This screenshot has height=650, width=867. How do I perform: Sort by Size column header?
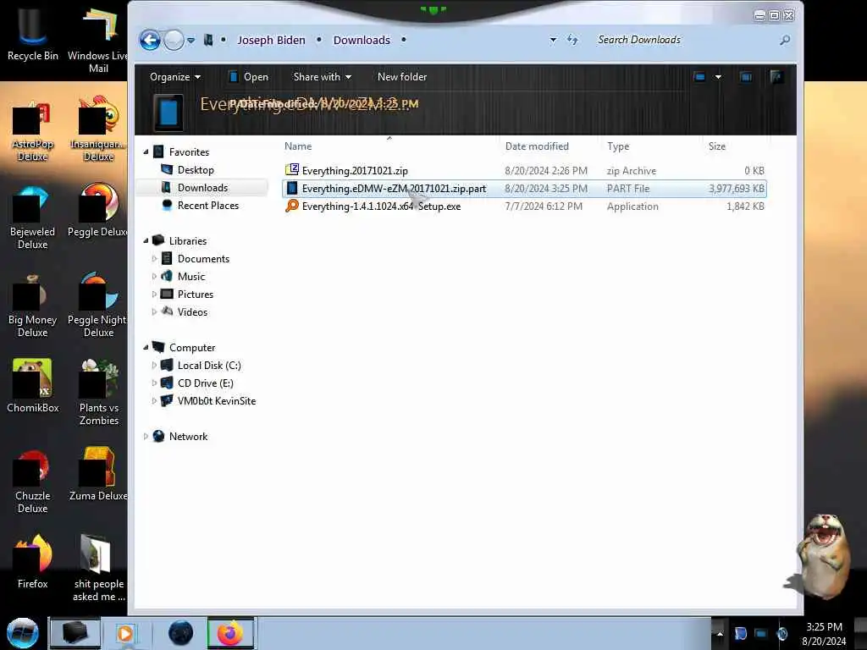click(x=716, y=146)
